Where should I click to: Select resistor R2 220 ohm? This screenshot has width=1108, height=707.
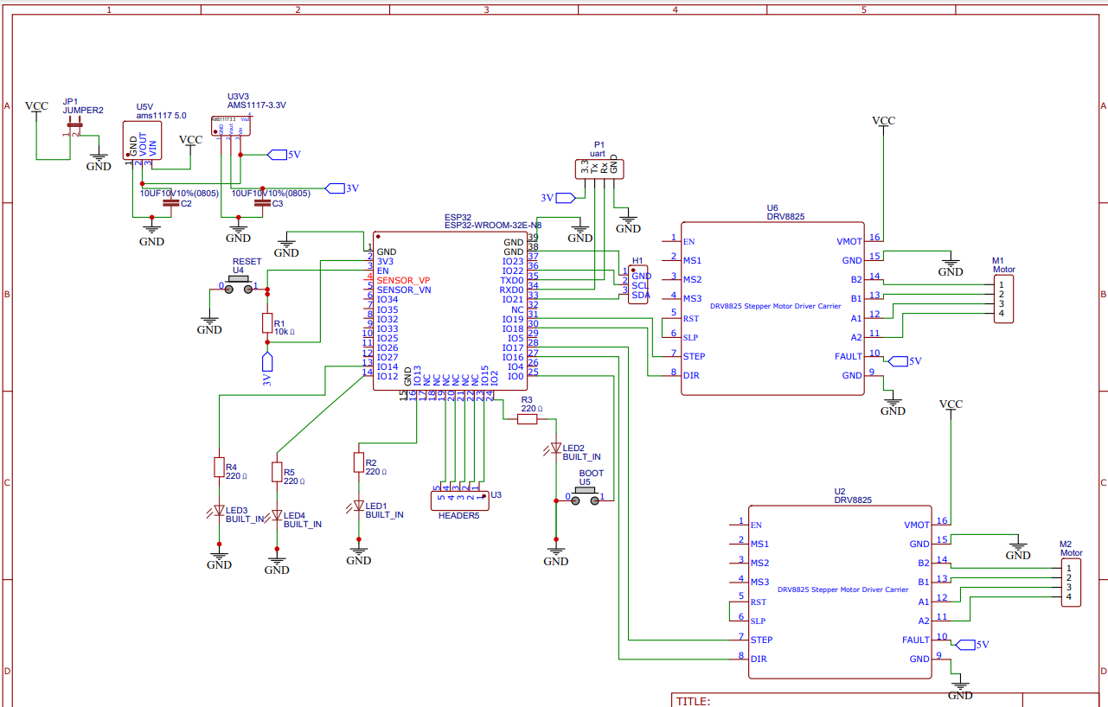[359, 462]
